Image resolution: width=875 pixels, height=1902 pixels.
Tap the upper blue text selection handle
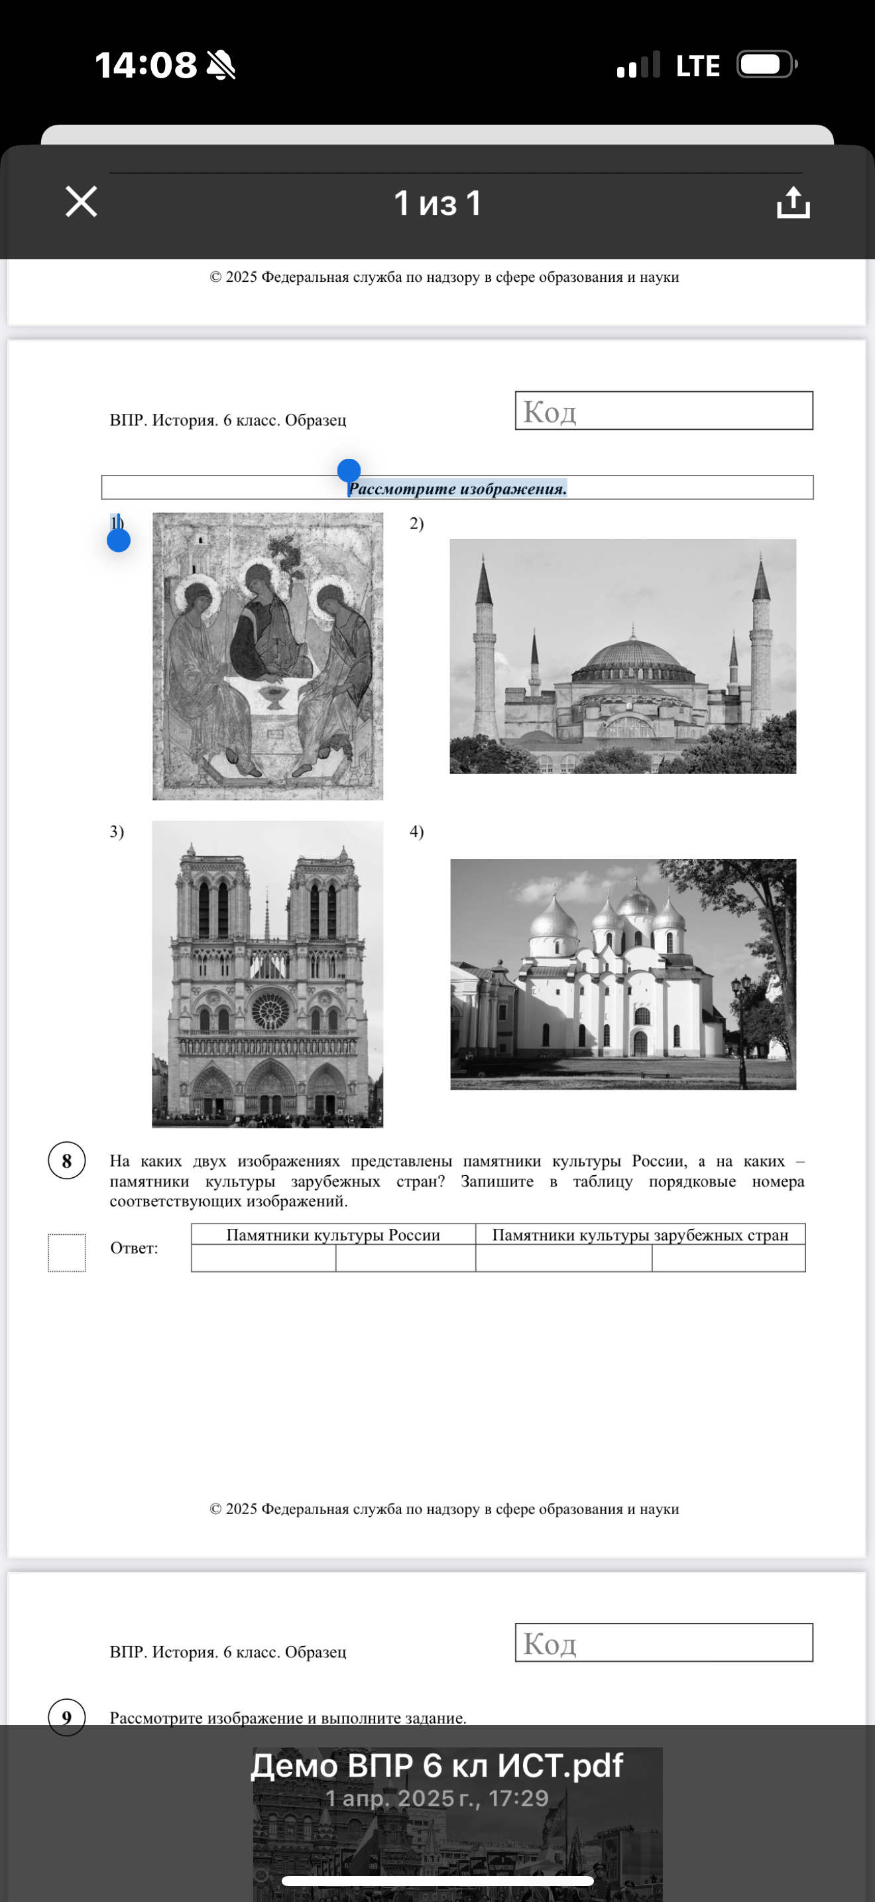pyautogui.click(x=349, y=470)
